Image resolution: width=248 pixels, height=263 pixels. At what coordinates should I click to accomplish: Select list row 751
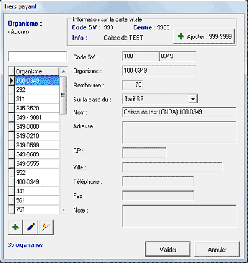[36, 209]
